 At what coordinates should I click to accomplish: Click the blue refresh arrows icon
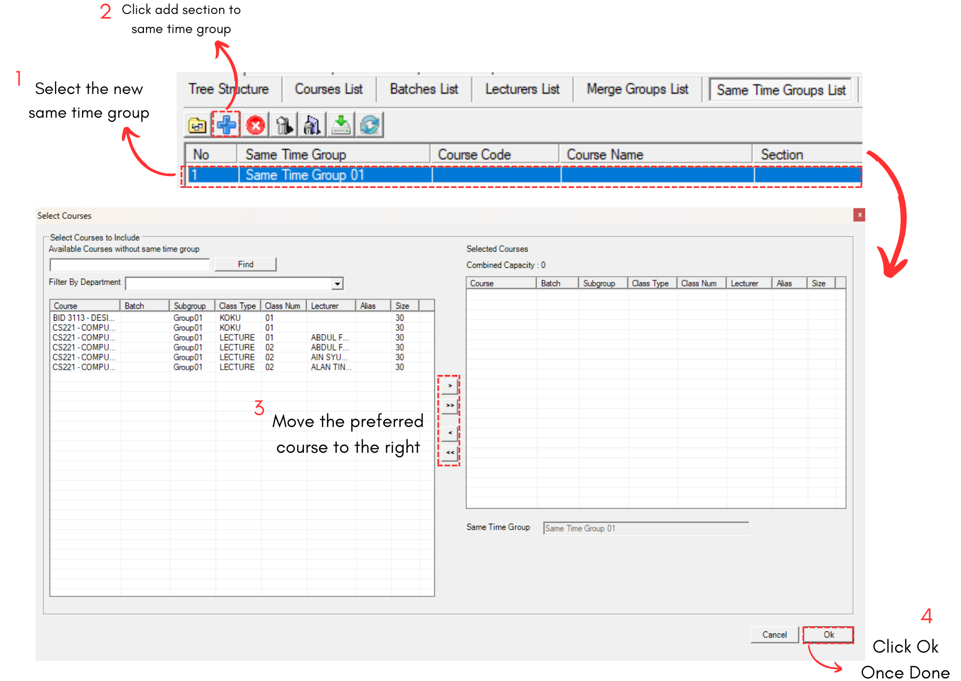369,125
